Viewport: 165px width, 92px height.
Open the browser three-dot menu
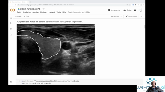[x=143, y=5]
